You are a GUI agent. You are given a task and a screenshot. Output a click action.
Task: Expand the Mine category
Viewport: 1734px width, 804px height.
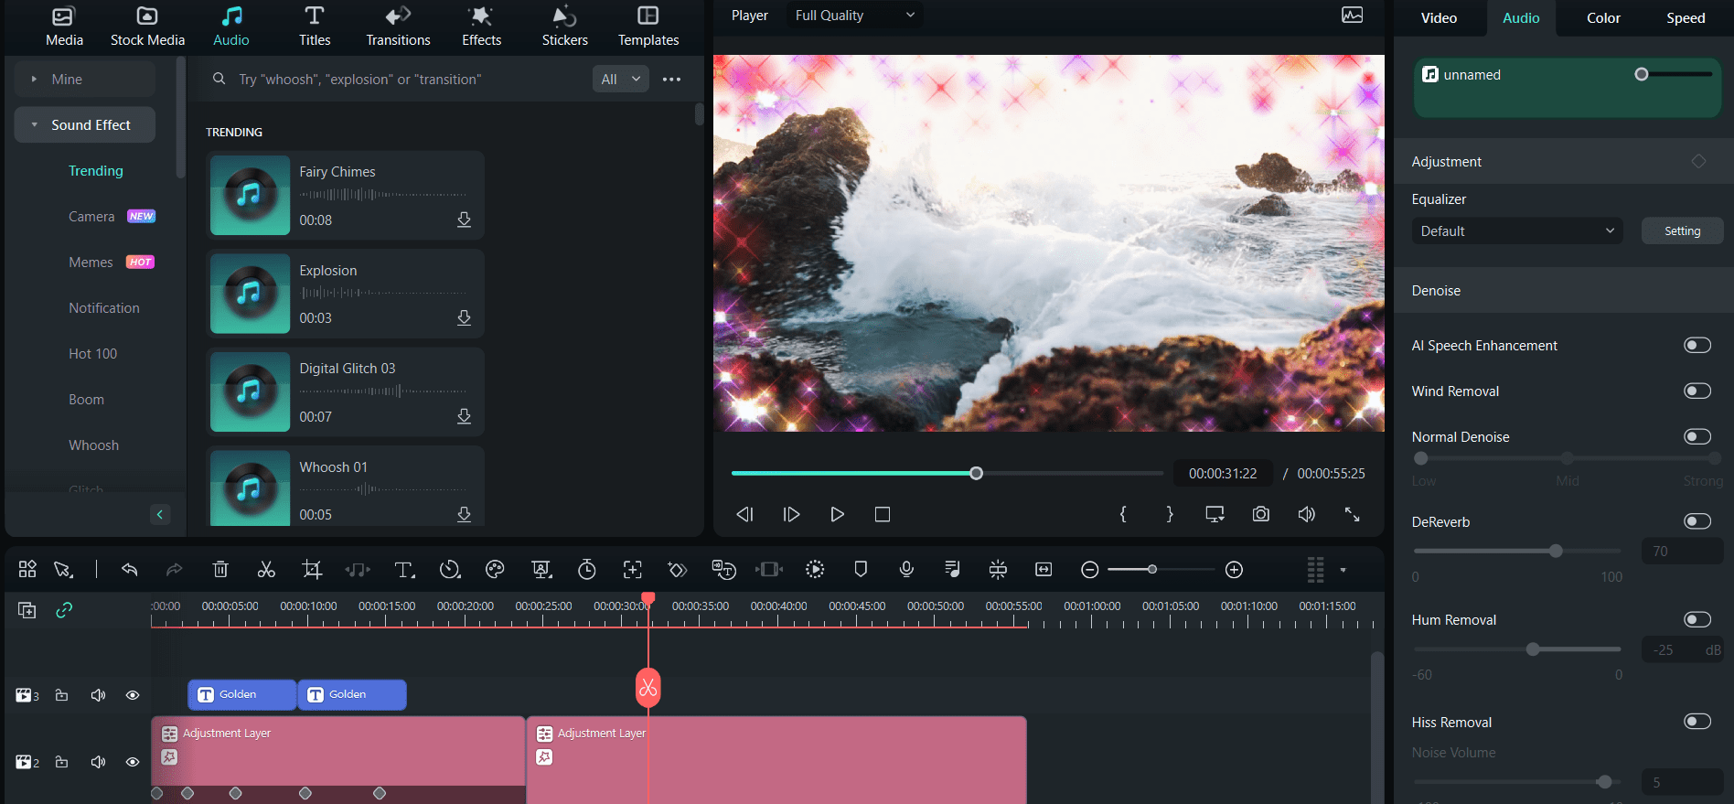[67, 80]
